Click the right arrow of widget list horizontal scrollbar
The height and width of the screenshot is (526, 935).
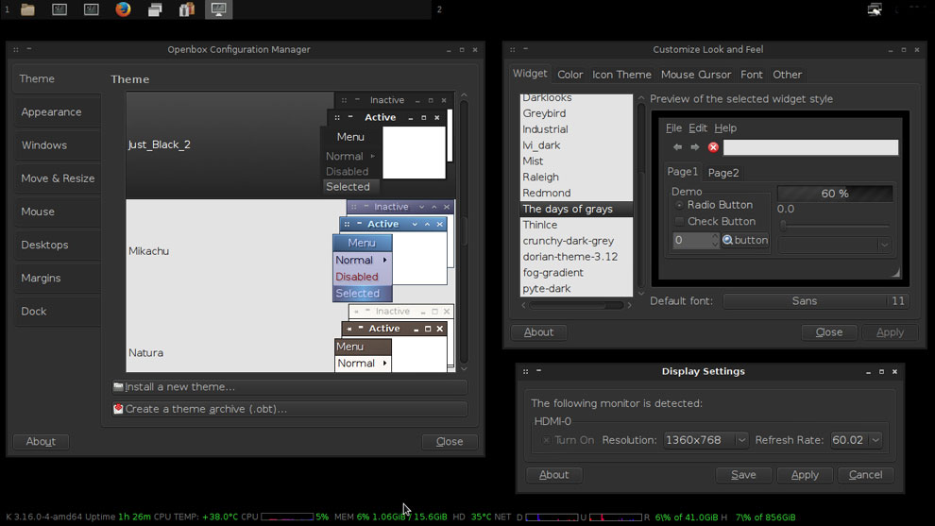[628, 305]
